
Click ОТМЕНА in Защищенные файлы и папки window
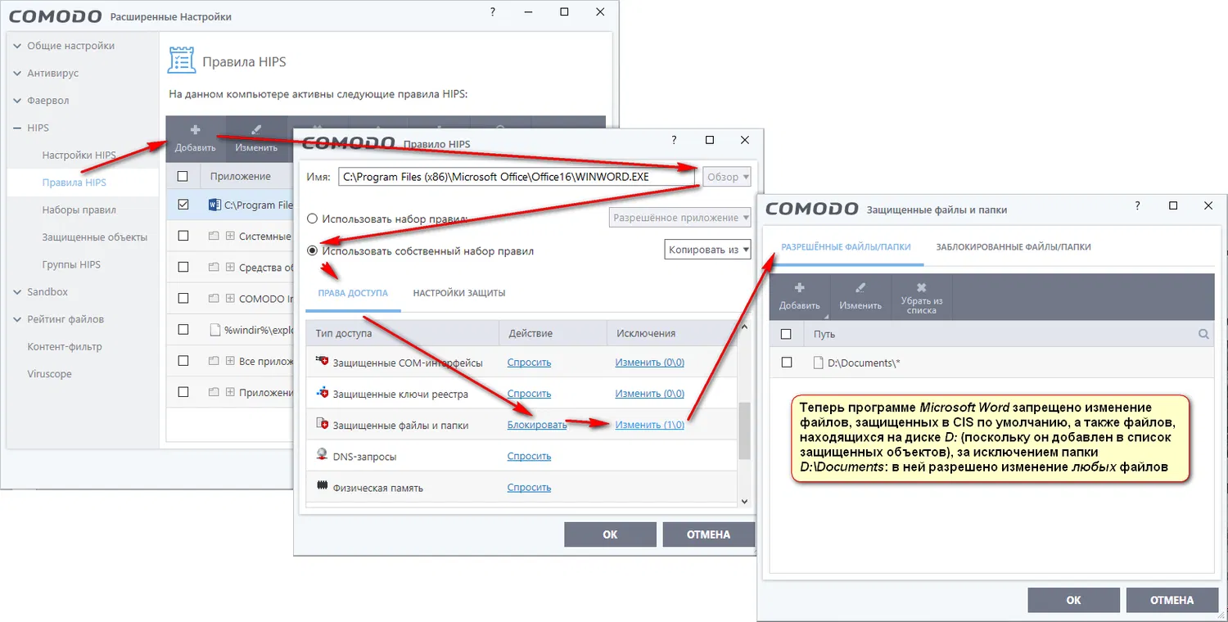coord(1172,600)
